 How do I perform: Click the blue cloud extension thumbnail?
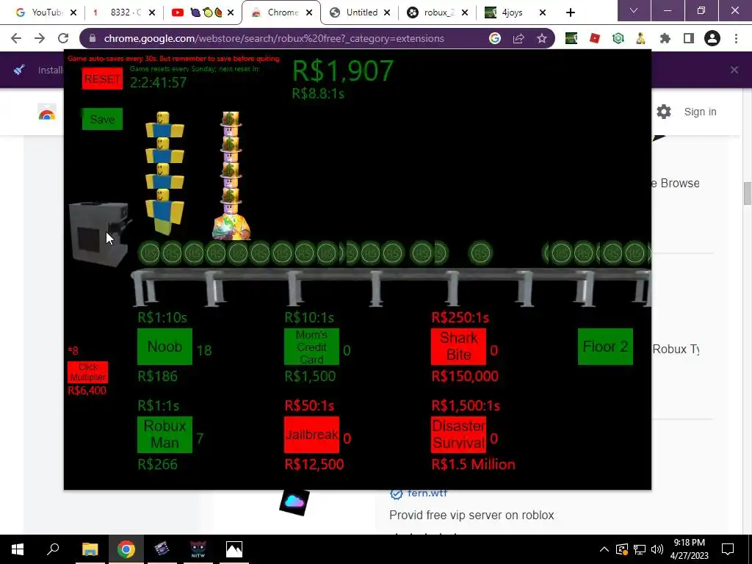(294, 502)
